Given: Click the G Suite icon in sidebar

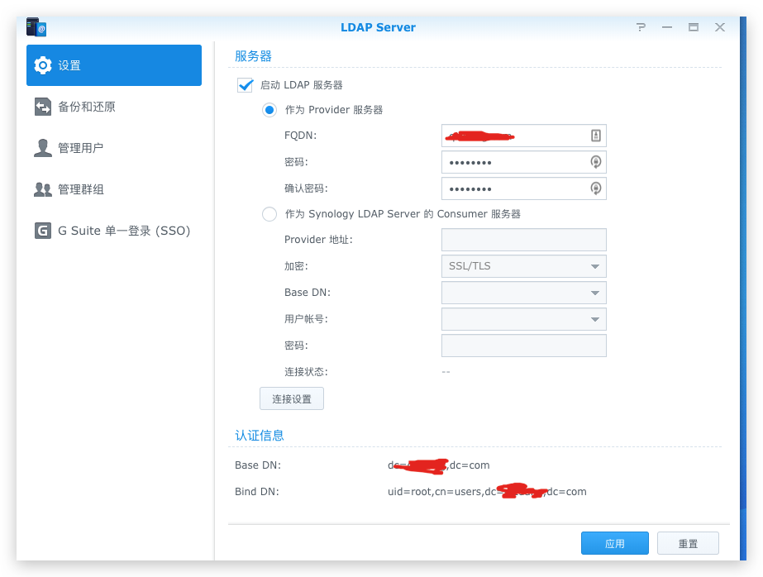Looking at the screenshot, I should click(x=43, y=231).
